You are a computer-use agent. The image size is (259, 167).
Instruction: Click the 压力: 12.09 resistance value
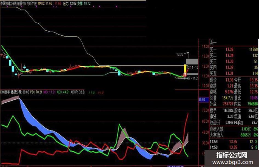tap(70, 4)
